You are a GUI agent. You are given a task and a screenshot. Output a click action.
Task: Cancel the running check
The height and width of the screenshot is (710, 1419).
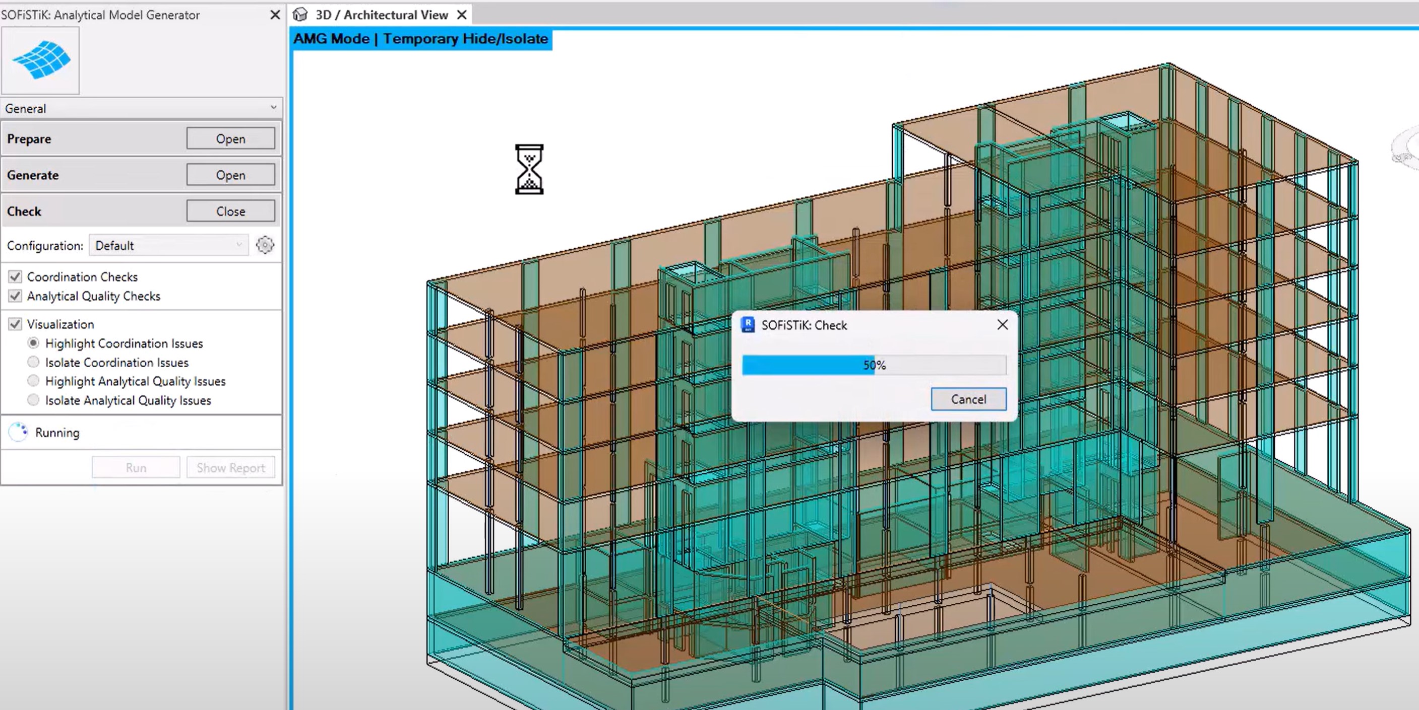968,399
